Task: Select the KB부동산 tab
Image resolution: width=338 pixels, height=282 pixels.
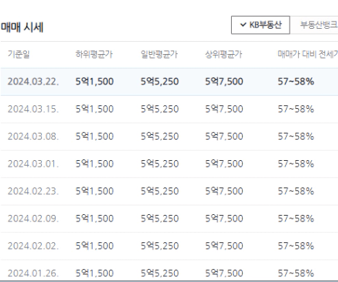Action: click(x=261, y=25)
